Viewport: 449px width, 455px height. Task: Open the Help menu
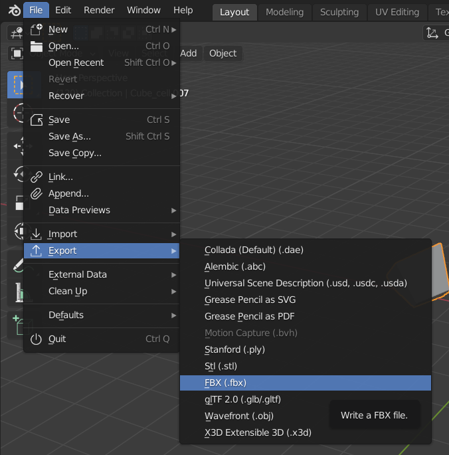(183, 10)
